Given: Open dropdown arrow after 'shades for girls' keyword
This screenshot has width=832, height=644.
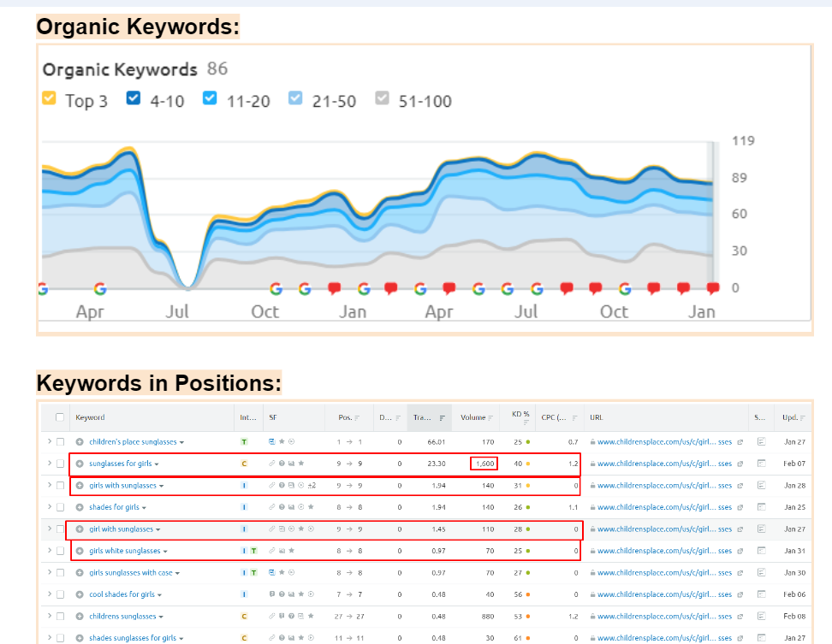Looking at the screenshot, I should [x=144, y=508].
